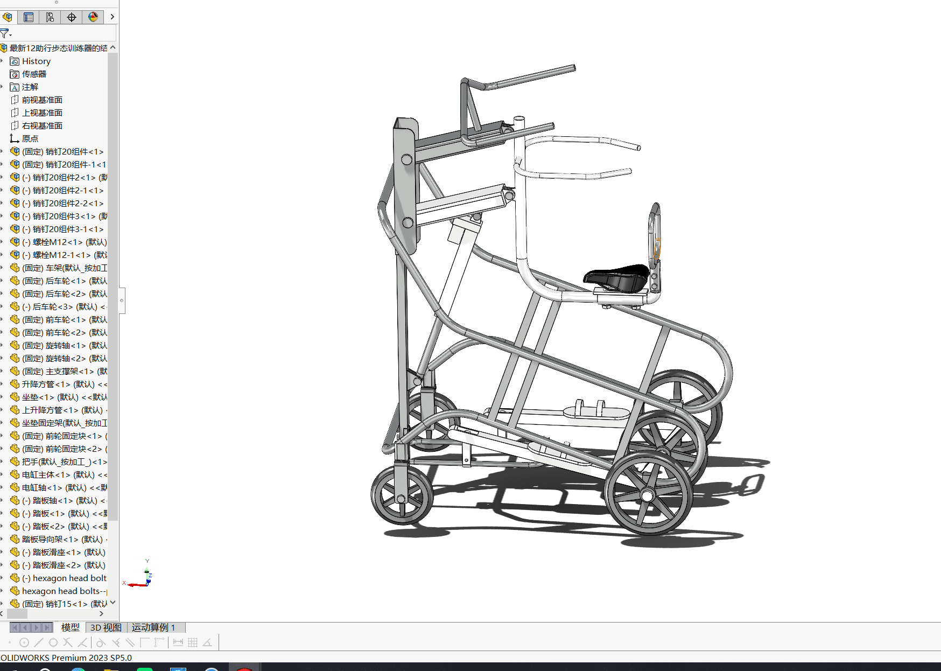Open the 运动算例 1 motion study tab
The height and width of the screenshot is (671, 941).
click(x=153, y=627)
